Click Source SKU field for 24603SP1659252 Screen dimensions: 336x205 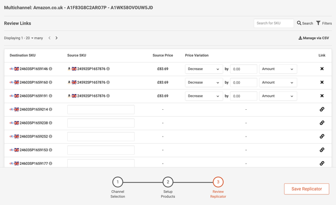101,136
